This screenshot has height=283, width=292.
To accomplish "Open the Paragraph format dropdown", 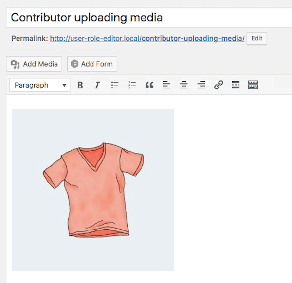I will coord(40,85).
